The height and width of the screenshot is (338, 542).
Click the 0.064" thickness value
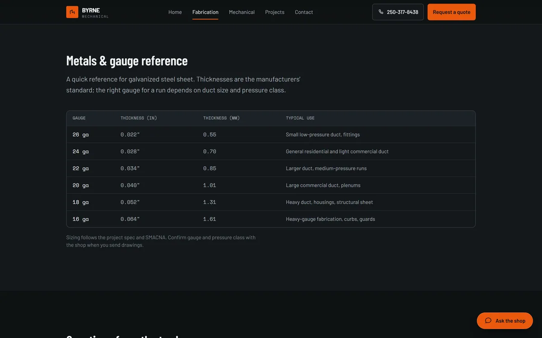pos(130,219)
